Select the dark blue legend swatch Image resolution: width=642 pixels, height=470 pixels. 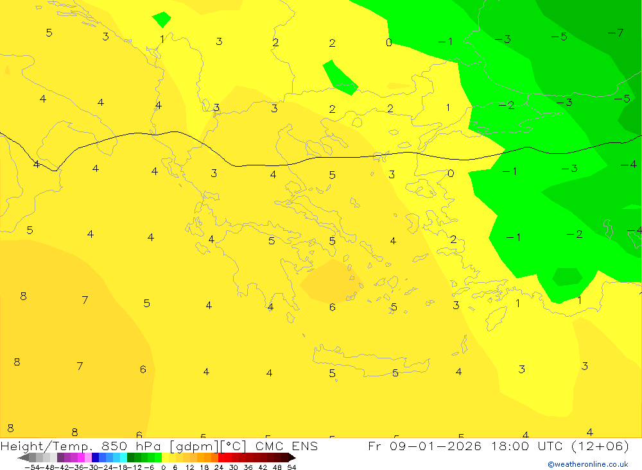[95, 457]
